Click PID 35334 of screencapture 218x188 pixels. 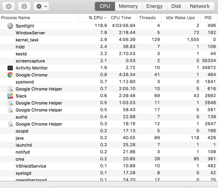coord(209,60)
